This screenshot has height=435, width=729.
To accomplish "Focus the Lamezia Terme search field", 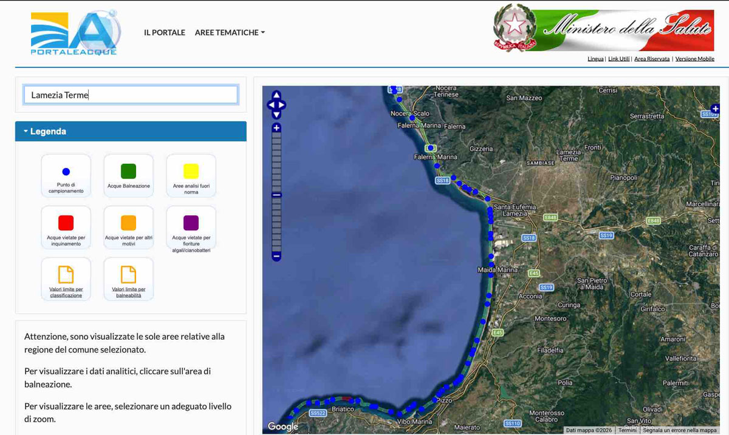I will pyautogui.click(x=131, y=95).
